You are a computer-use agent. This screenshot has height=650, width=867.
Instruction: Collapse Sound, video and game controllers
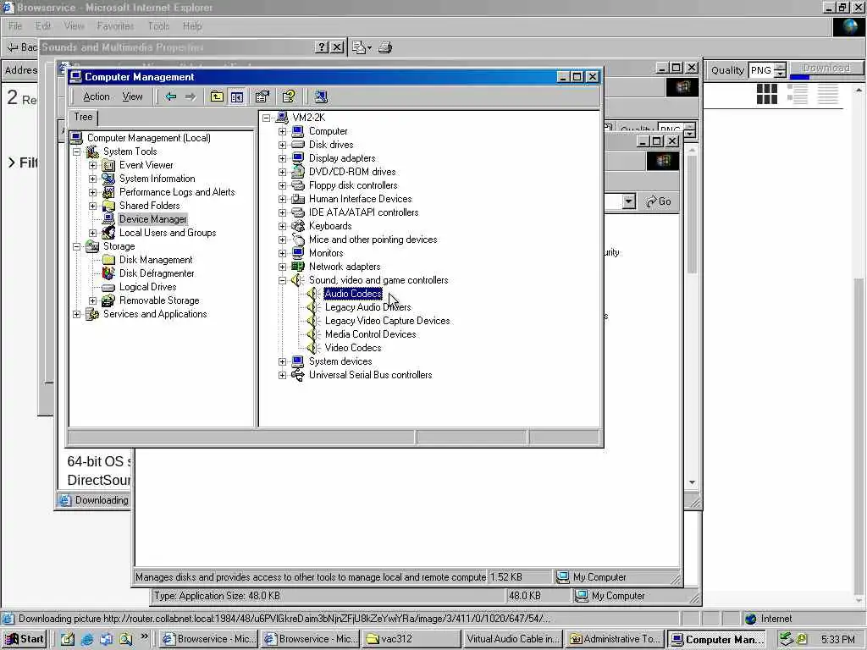point(283,280)
